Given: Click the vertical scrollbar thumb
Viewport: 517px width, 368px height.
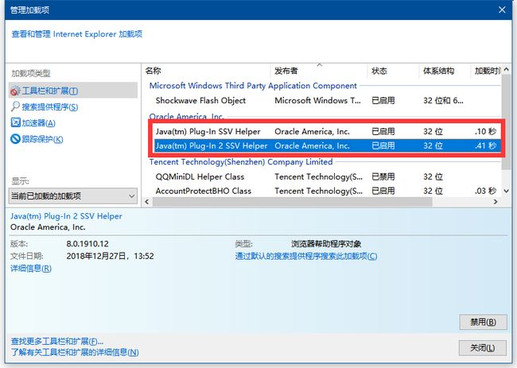Looking at the screenshot, I should [x=506, y=122].
